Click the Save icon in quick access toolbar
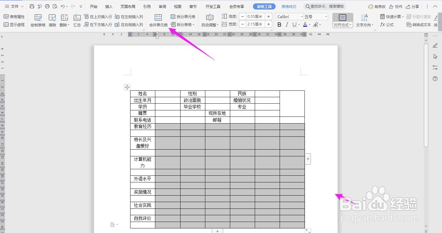Image resolution: width=442 pixels, height=233 pixels. (x=32, y=6)
